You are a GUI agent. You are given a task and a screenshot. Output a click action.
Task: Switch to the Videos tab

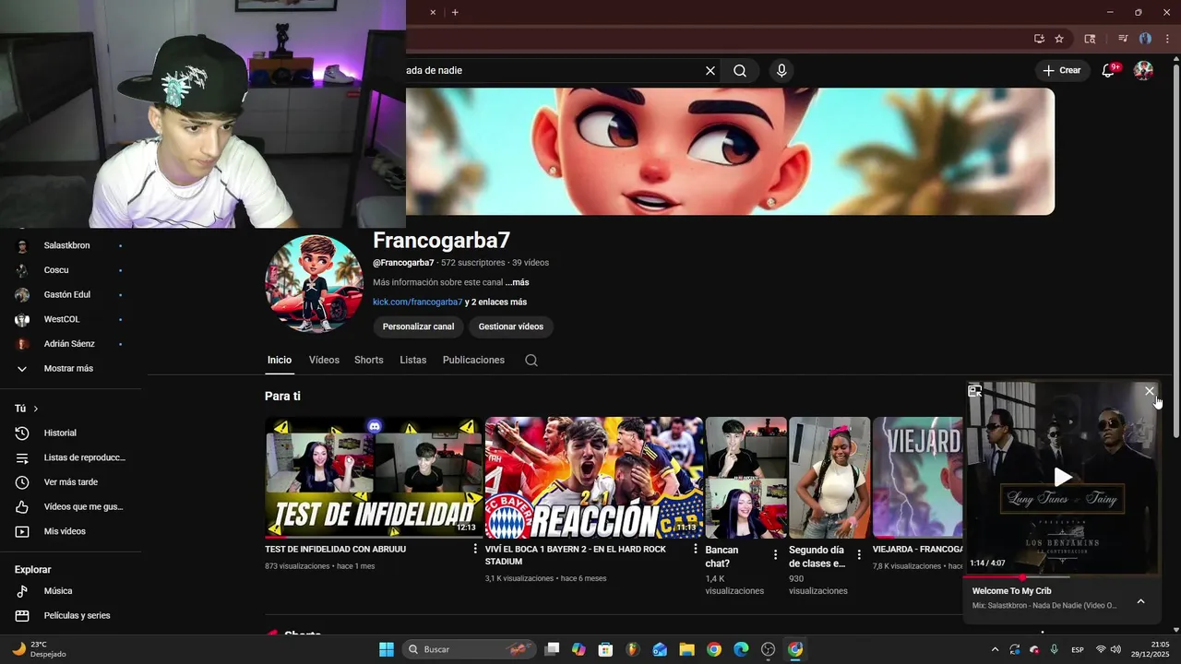click(324, 360)
